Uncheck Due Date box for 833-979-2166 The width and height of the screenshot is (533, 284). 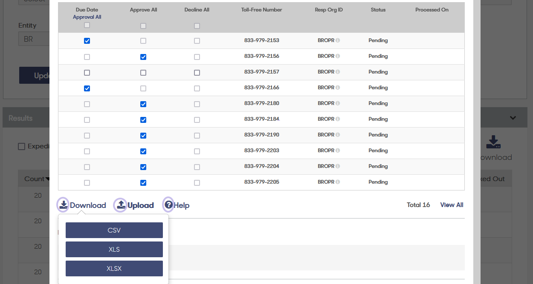point(87,88)
